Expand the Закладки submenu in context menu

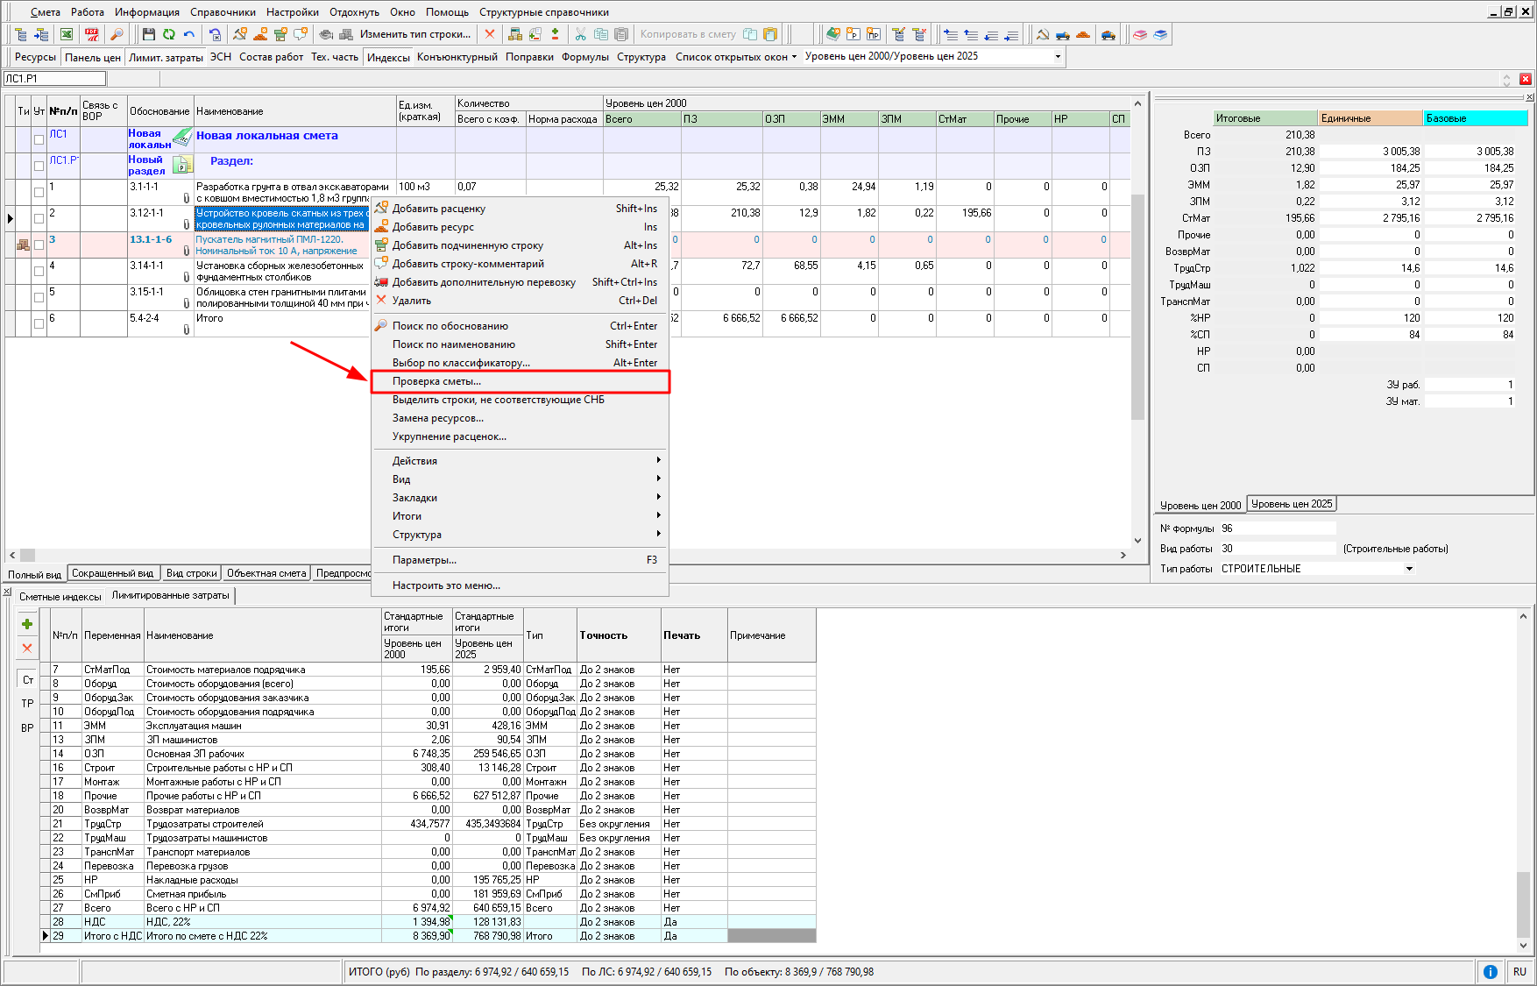521,498
